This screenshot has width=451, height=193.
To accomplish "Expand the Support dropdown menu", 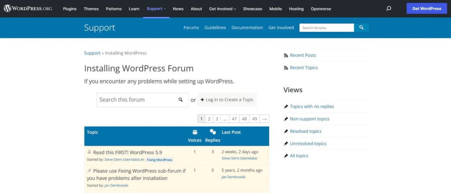I will point(156,9).
